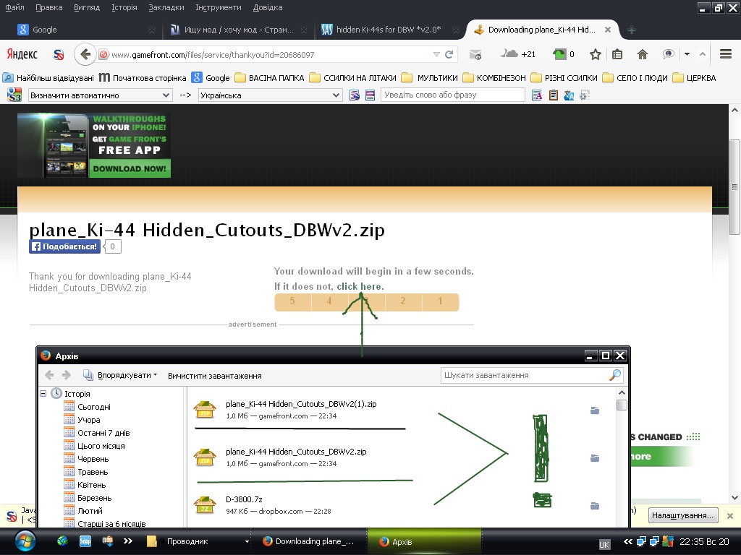741x555 pixels.
Task: Open the Інструменти menu
Action: (x=219, y=7)
